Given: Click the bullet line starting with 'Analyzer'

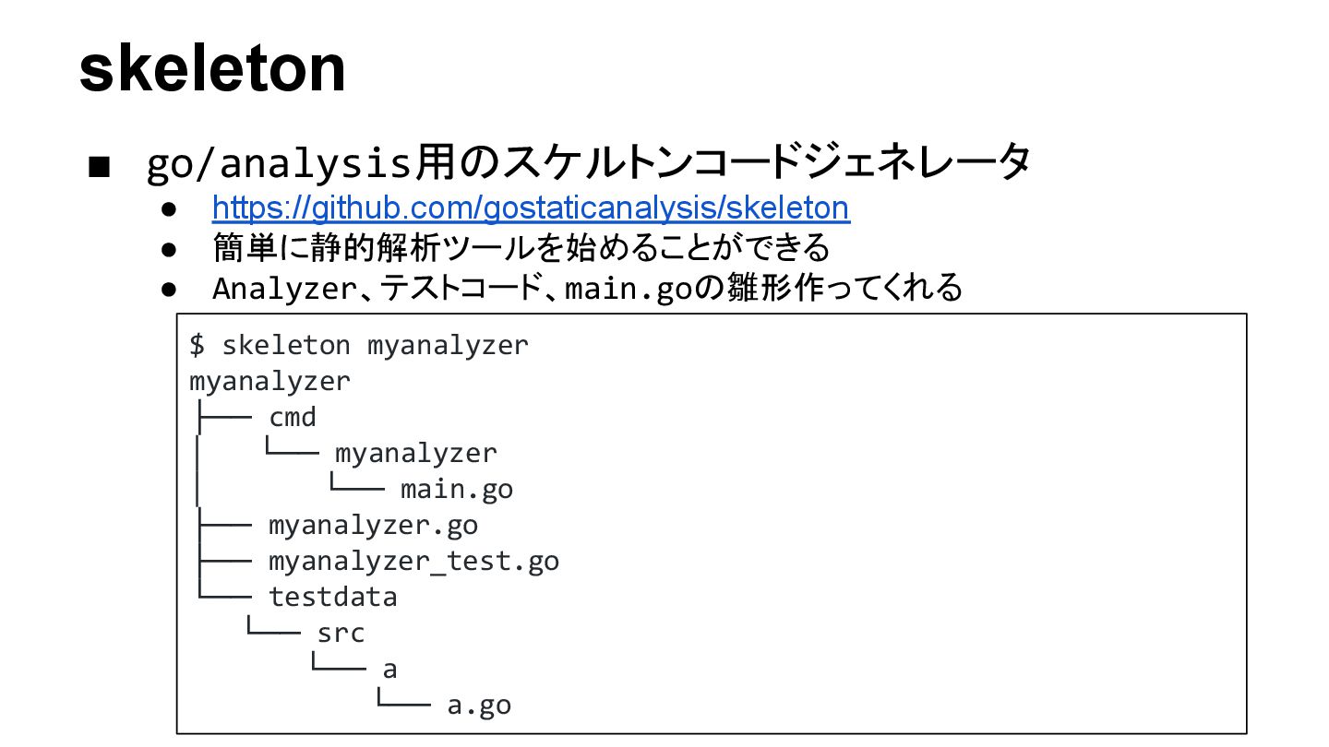Looking at the screenshot, I should click(588, 289).
